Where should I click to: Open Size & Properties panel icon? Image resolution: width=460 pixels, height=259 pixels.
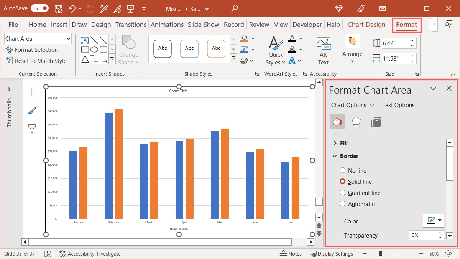coord(376,122)
